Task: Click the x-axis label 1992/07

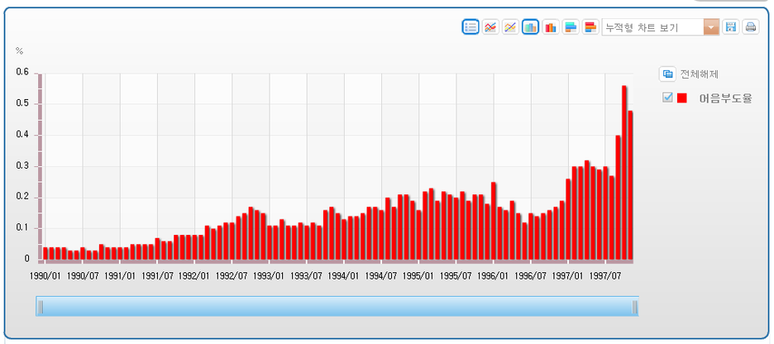Action: click(232, 275)
